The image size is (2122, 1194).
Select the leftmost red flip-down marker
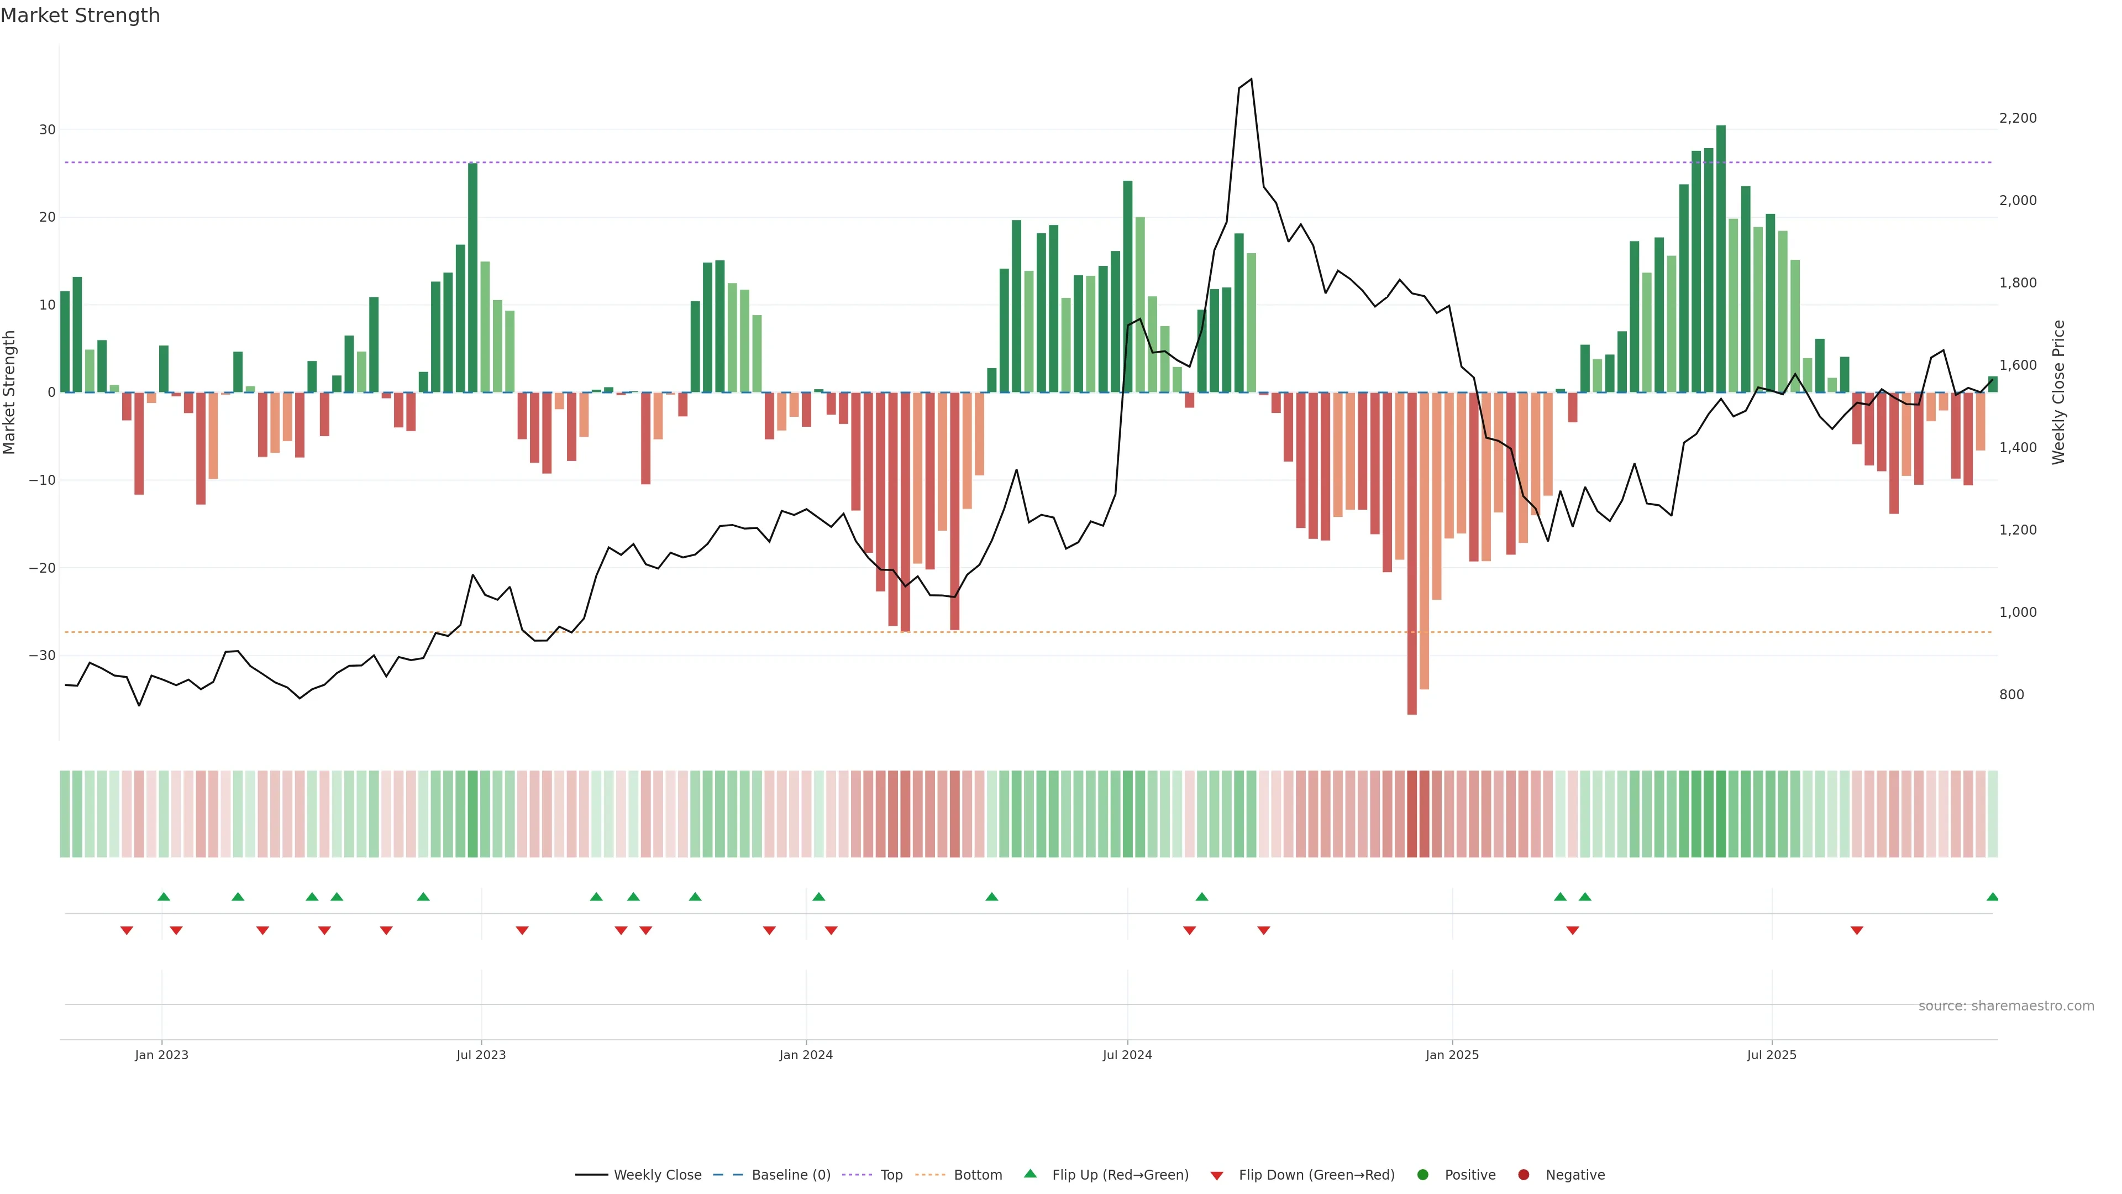tap(126, 930)
